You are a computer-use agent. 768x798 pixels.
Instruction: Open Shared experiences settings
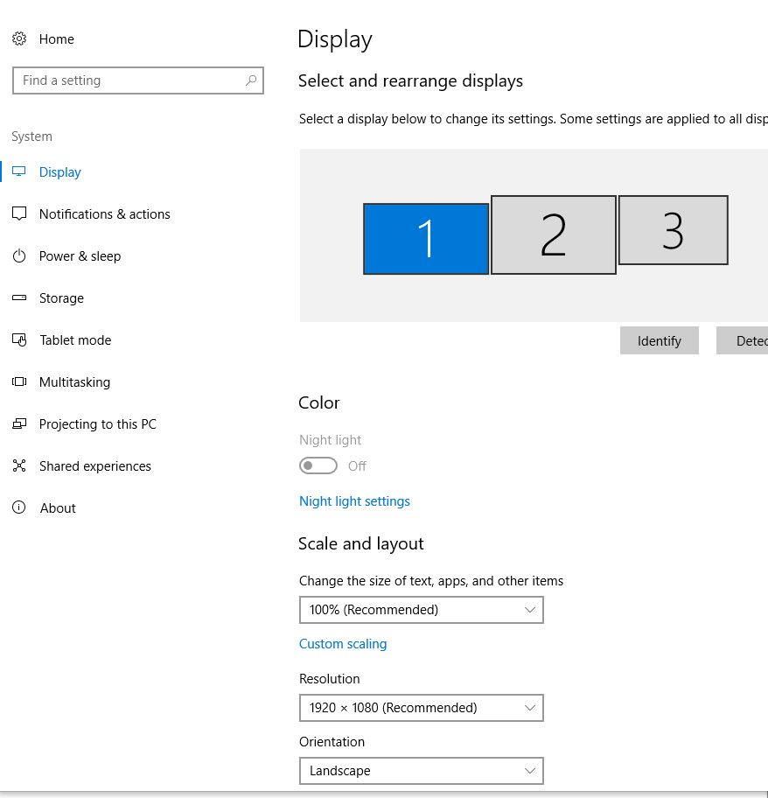(x=95, y=466)
